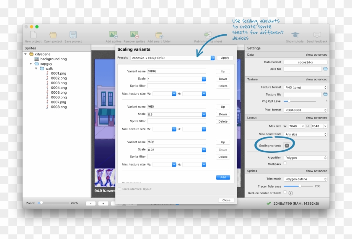The height and width of the screenshot is (239, 352).
Task: Show advanced Sprites settings
Action: [x=316, y=171]
